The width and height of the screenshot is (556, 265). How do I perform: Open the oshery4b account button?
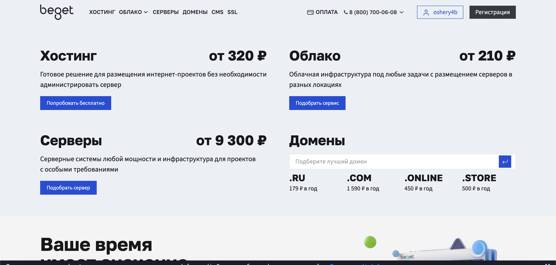pyautogui.click(x=440, y=12)
